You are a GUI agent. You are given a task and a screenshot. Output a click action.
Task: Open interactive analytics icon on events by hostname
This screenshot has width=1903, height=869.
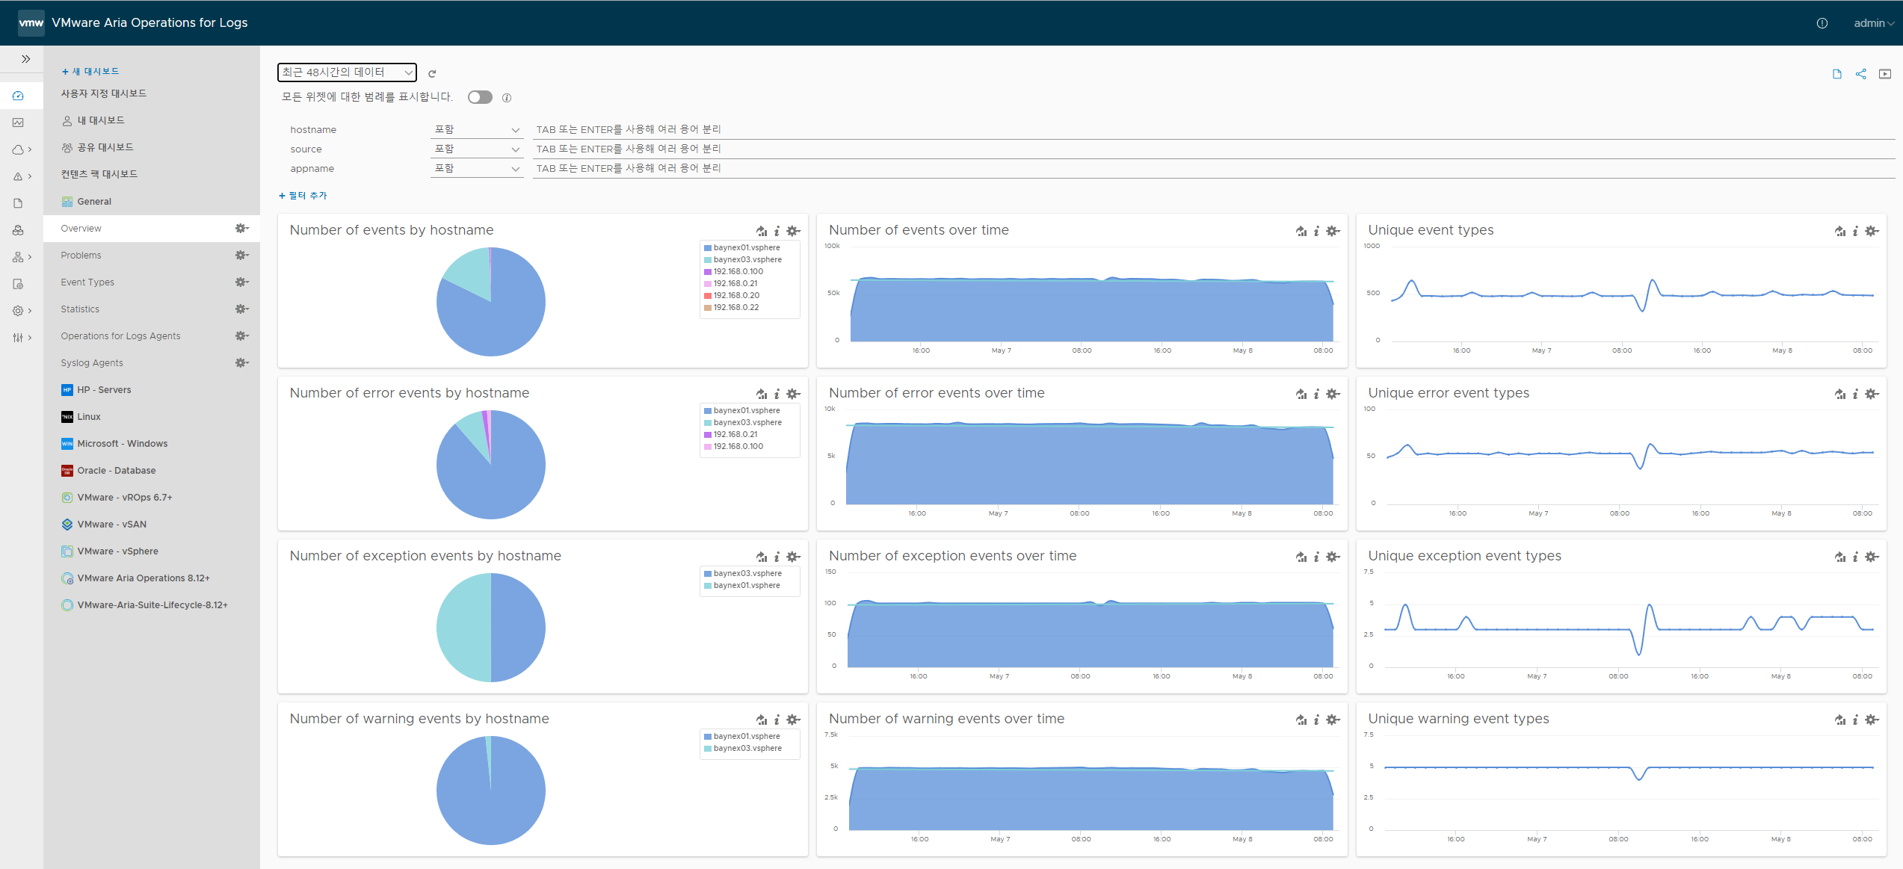click(x=761, y=231)
